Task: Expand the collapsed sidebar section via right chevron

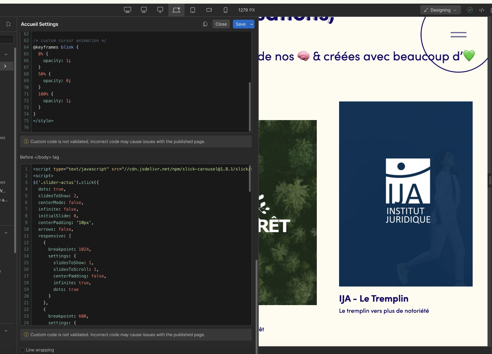Action: click(6, 66)
